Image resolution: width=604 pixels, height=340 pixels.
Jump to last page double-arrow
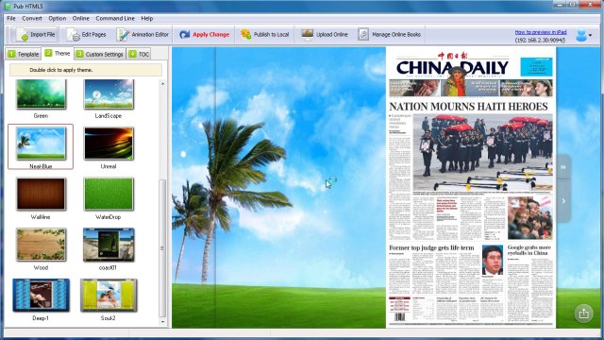tap(563, 167)
